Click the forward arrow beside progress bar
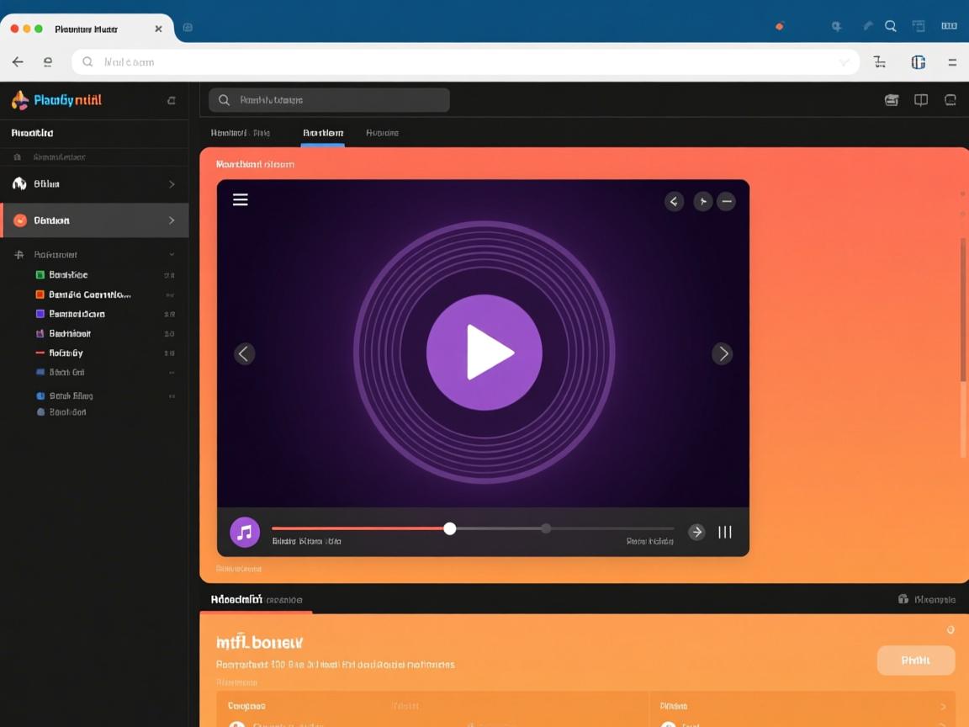 (x=696, y=532)
